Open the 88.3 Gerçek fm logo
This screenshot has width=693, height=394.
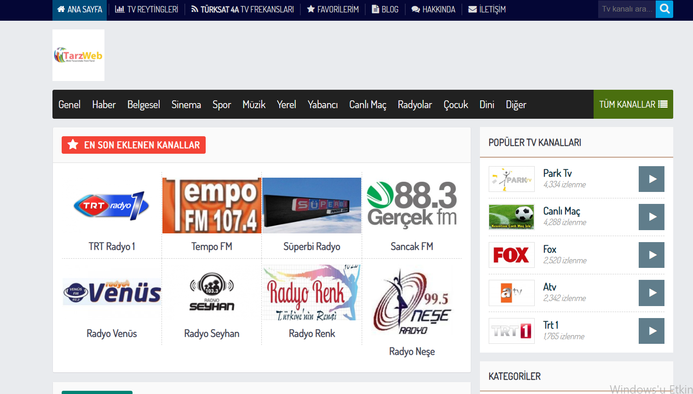412,205
